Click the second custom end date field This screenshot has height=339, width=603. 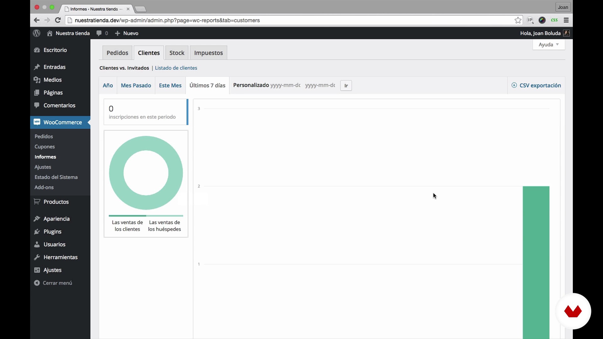320,85
